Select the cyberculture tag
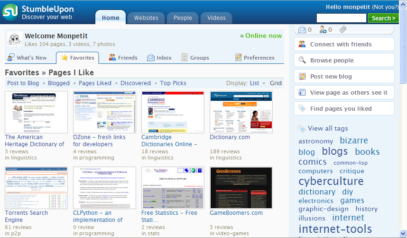The height and width of the screenshot is (238, 407). tap(331, 181)
